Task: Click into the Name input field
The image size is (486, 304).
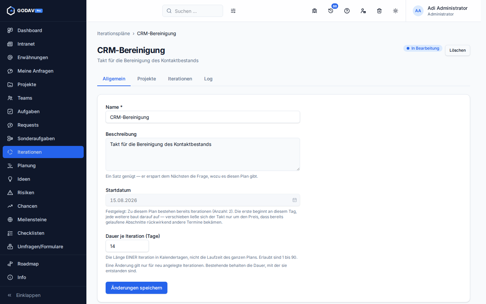Action: pos(203,117)
